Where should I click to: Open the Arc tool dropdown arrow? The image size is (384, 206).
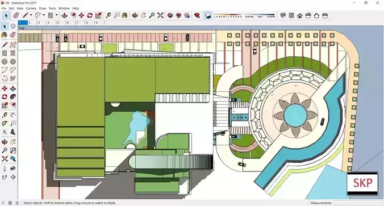[x=44, y=15]
